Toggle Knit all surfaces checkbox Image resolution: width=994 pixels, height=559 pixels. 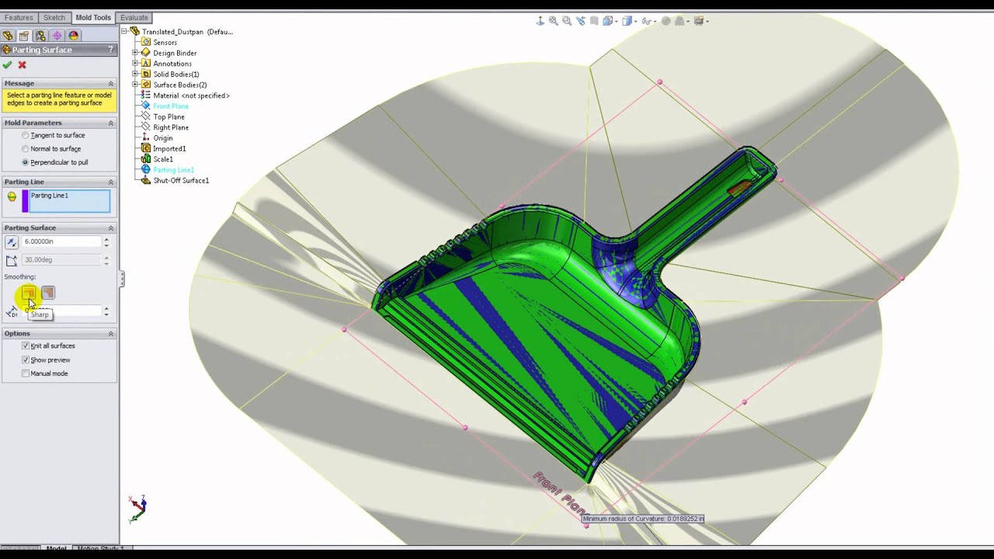[x=26, y=345]
